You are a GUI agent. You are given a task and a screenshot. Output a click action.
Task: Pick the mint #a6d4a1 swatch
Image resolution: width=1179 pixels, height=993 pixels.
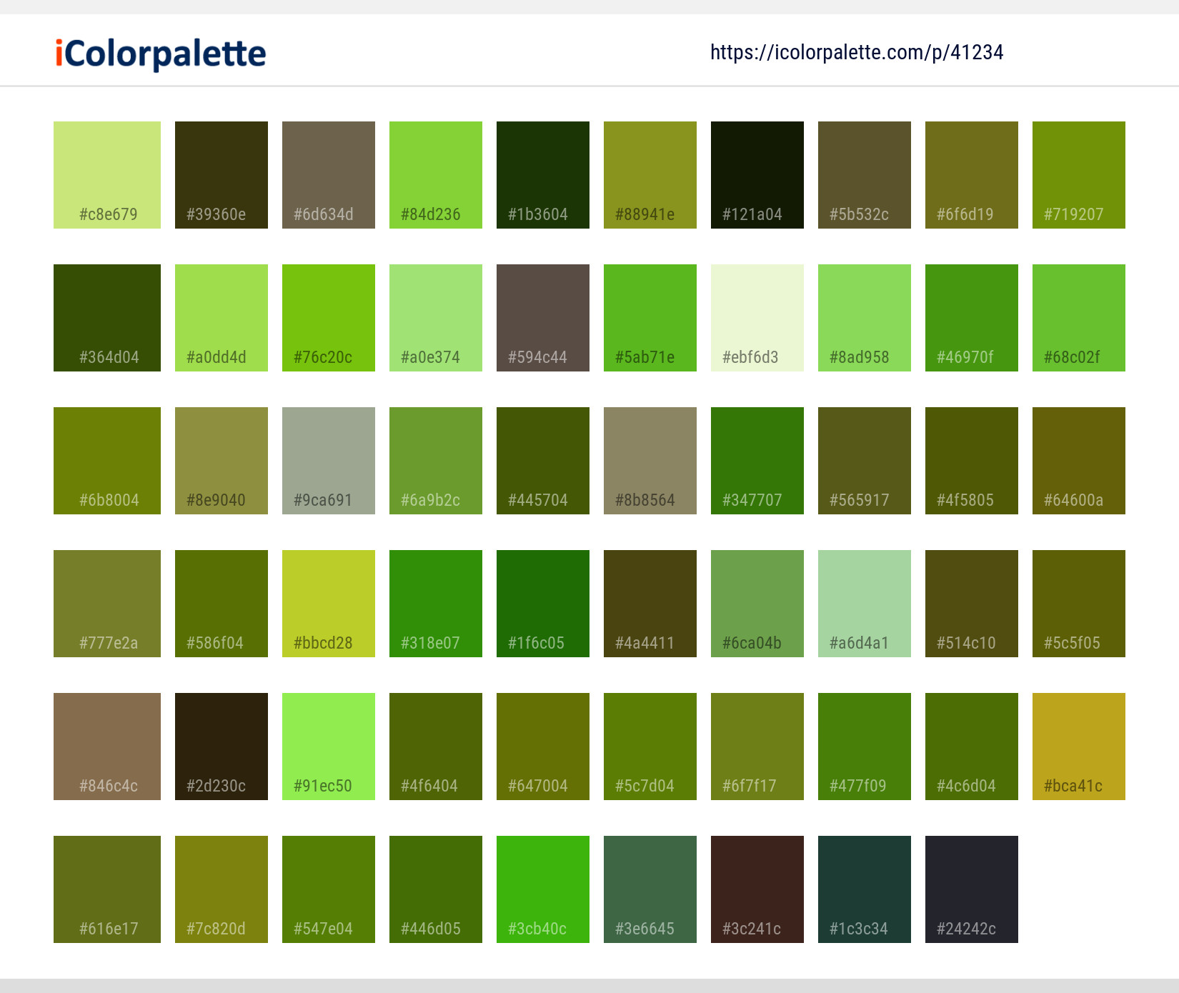pyautogui.click(x=865, y=604)
